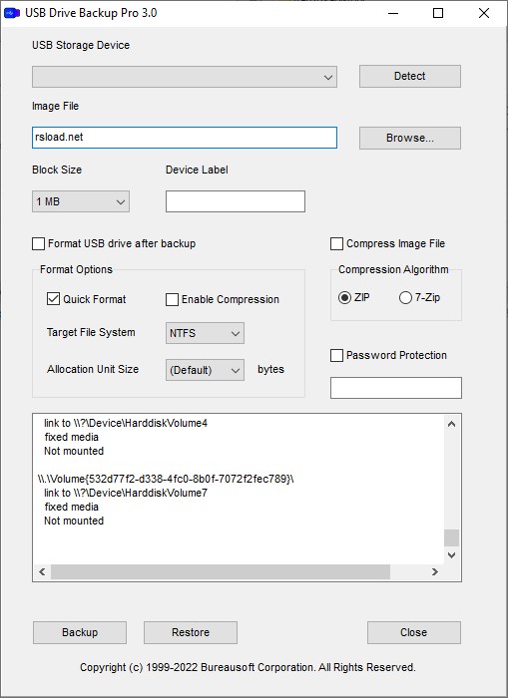Close the window with the title bar X

pos(484,13)
